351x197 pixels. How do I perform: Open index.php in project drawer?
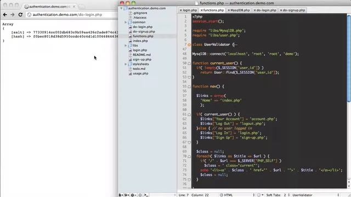(x=140, y=41)
